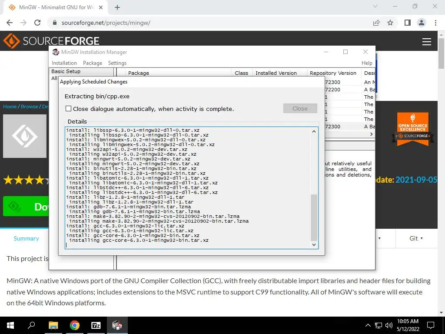Image resolution: width=445 pixels, height=334 pixels.
Task: Close the MinGW browser tab
Action: (101, 7)
